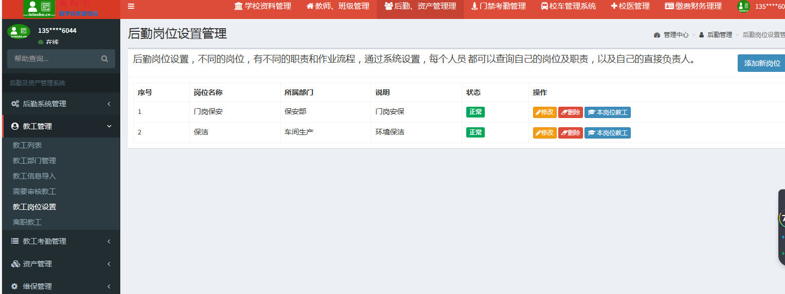Image resolution: width=785 pixels, height=294 pixels.
Task: Click 添加新岗位 button
Action: [x=761, y=63]
